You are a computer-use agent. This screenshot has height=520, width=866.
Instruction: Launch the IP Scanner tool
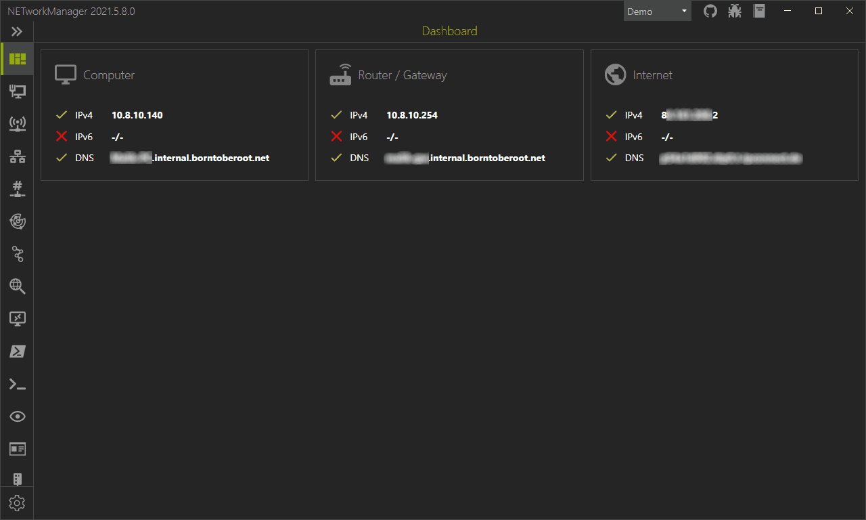(x=17, y=156)
